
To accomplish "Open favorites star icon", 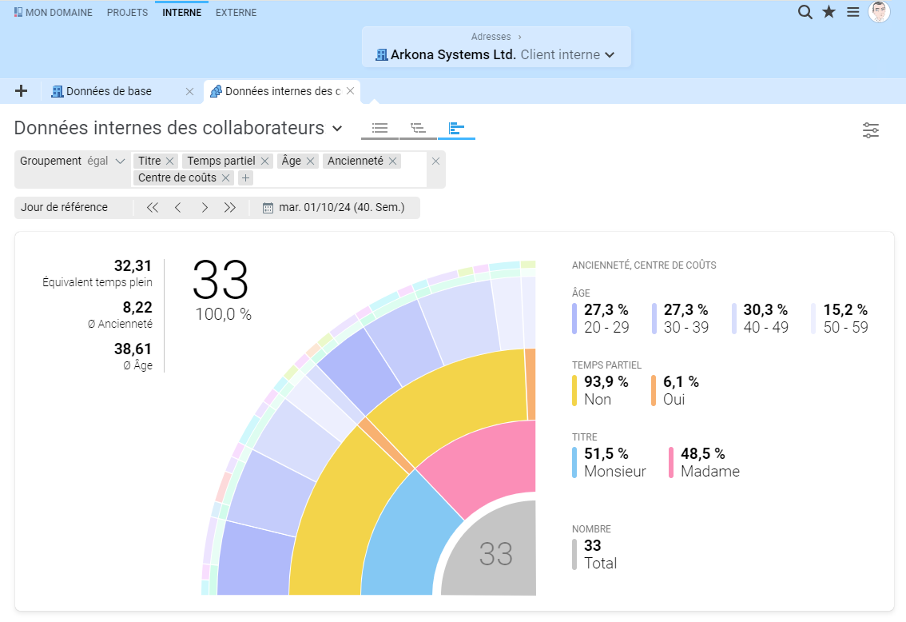I will [x=829, y=11].
